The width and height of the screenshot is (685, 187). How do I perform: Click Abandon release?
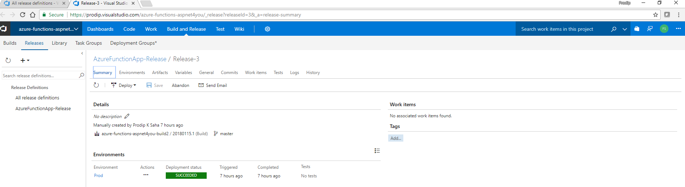pyautogui.click(x=180, y=85)
